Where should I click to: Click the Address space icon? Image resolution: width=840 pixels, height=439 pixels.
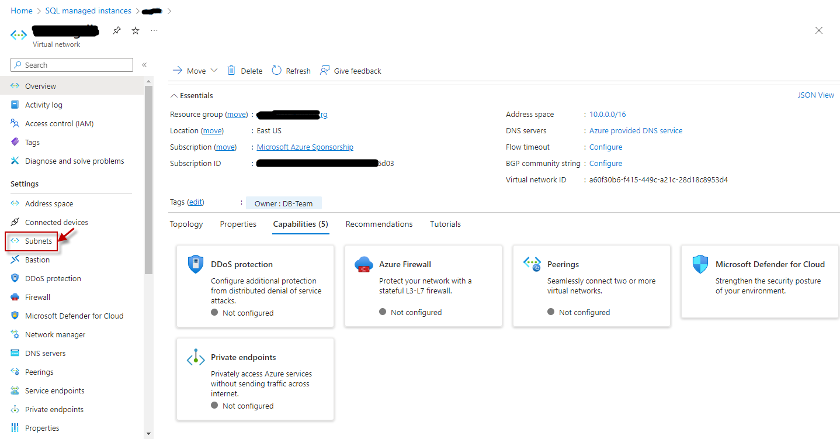coord(15,203)
